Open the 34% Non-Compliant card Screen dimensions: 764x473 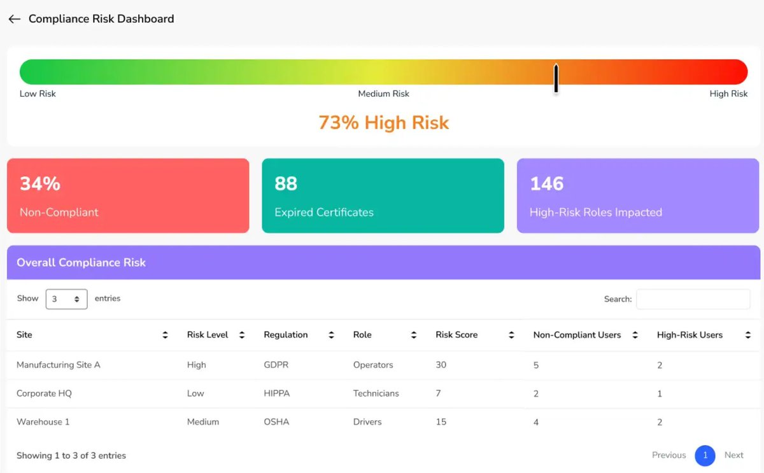pos(128,195)
